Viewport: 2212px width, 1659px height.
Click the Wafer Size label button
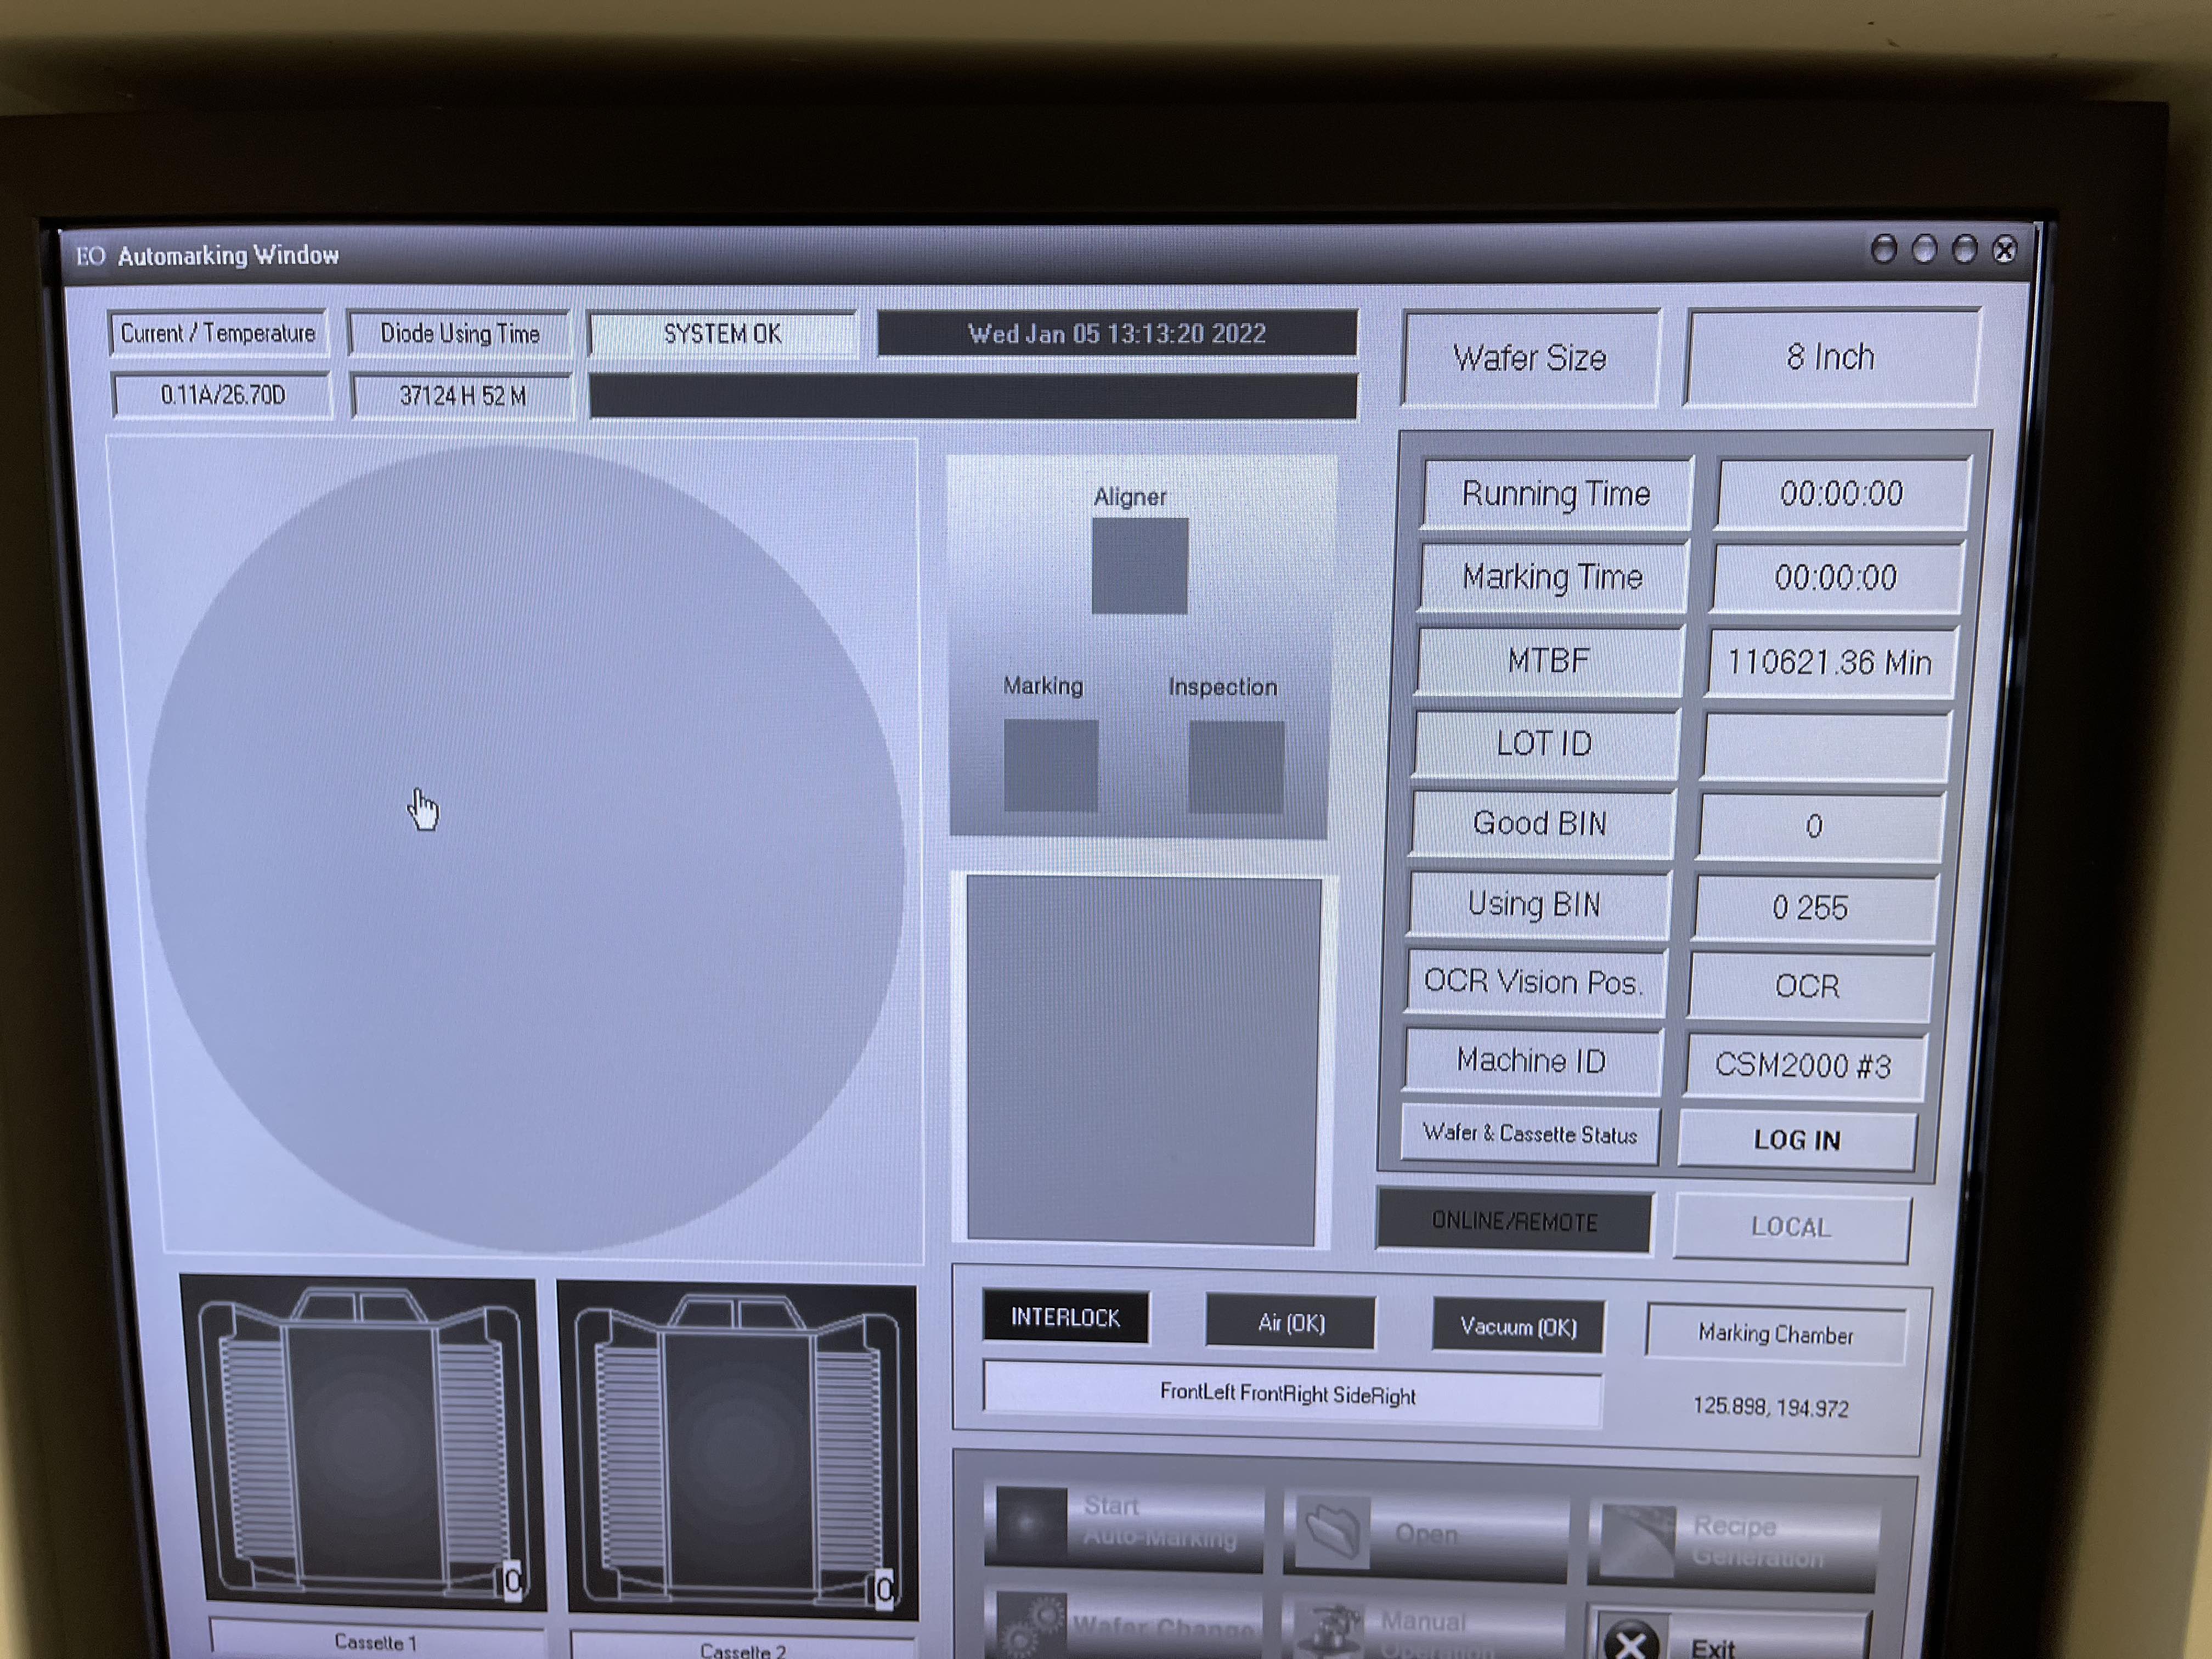pos(1530,358)
